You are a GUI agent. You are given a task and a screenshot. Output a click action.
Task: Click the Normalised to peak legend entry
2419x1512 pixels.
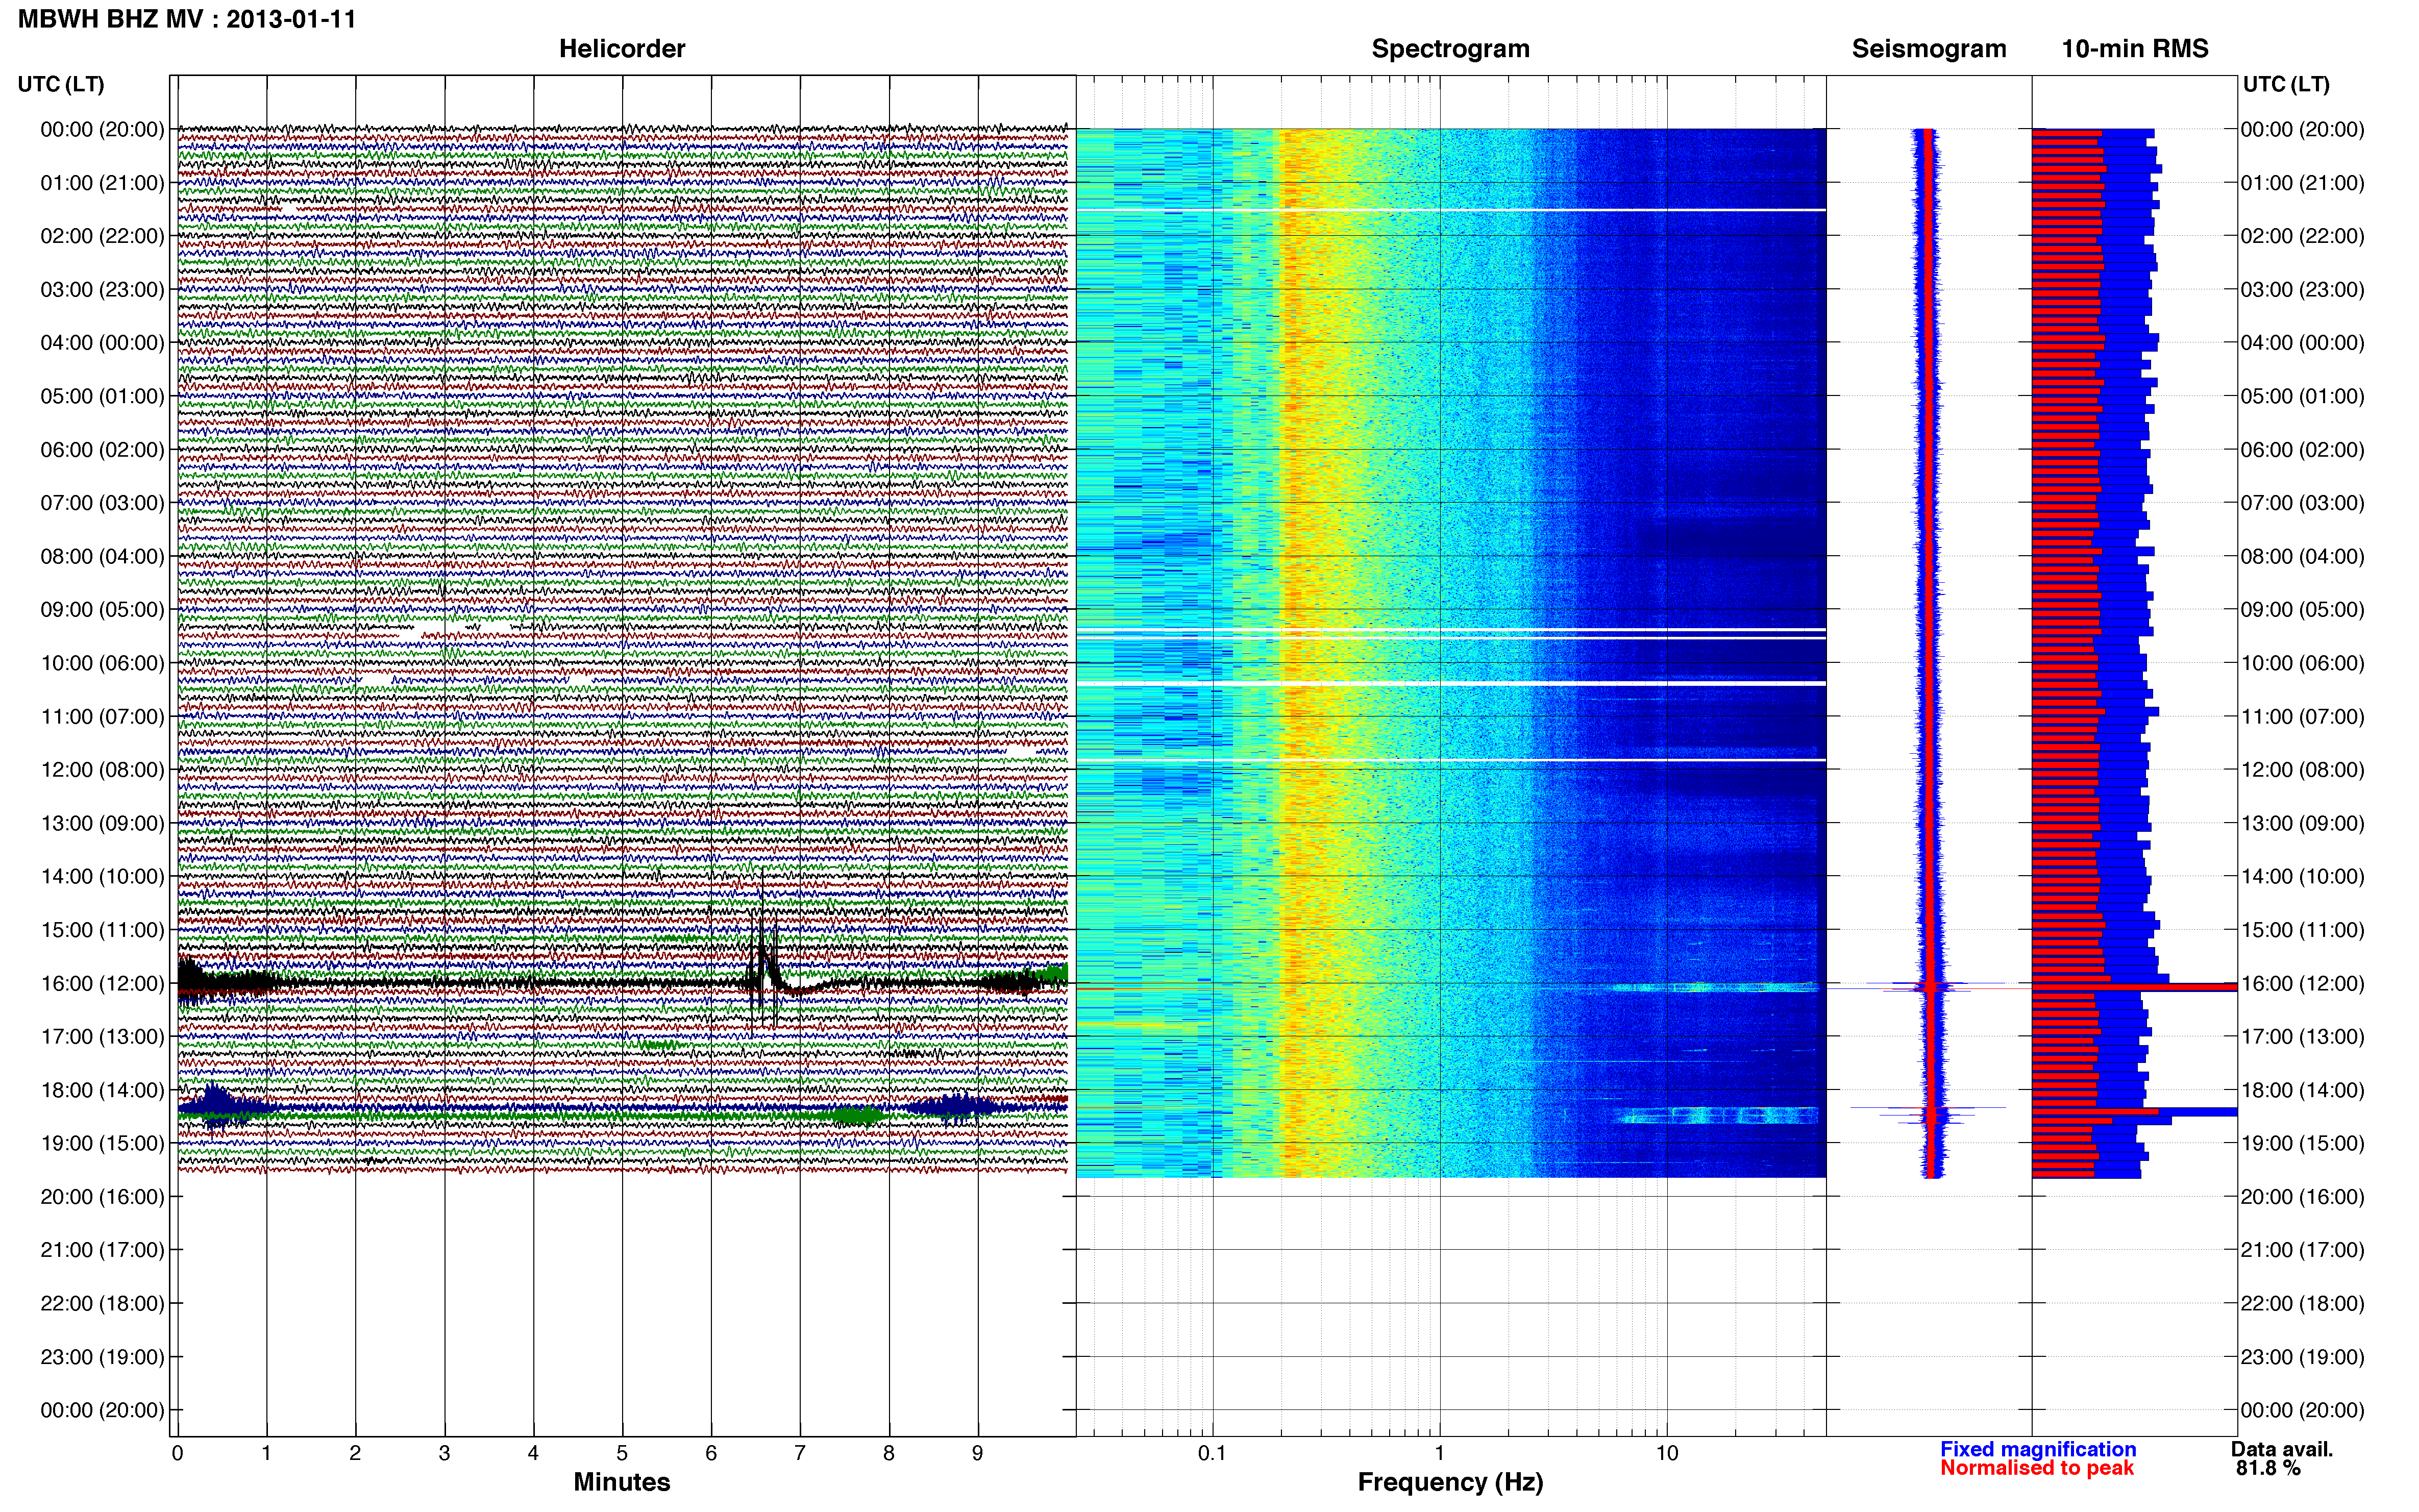pyautogui.click(x=2037, y=1468)
